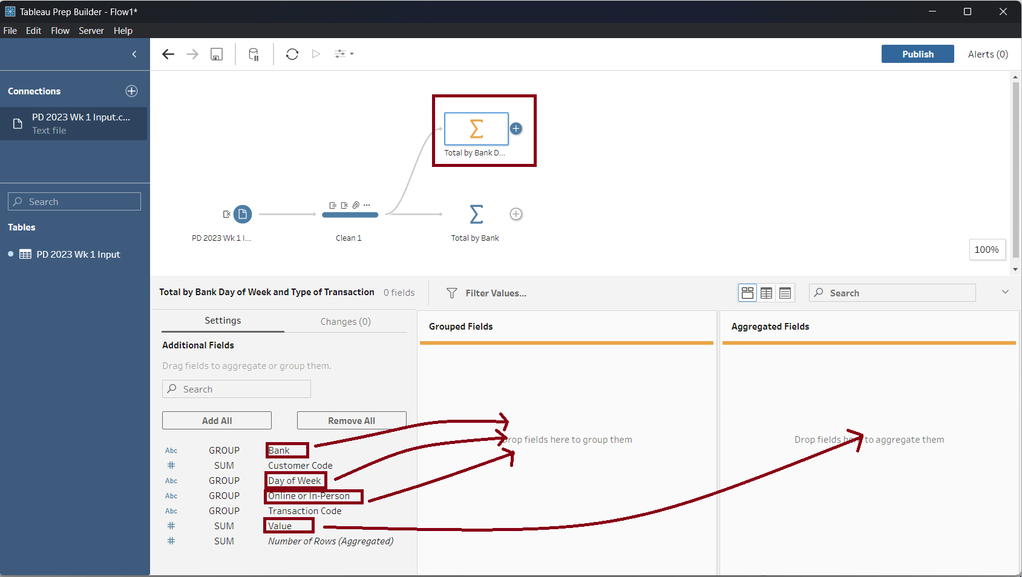Switch to the Settings tab

point(223,321)
